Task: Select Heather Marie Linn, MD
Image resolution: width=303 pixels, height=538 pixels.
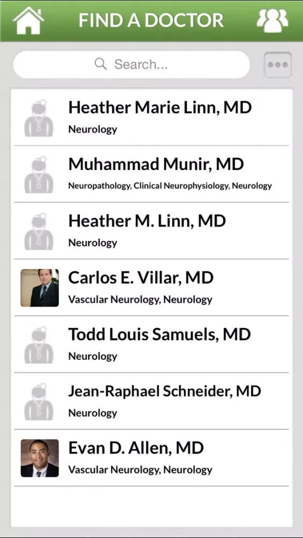Action: coord(151,117)
